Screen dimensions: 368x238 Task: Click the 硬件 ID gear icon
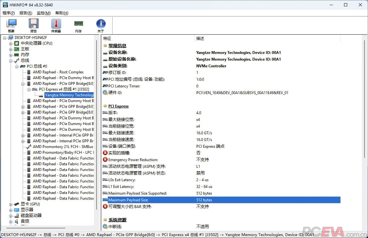pos(105,93)
